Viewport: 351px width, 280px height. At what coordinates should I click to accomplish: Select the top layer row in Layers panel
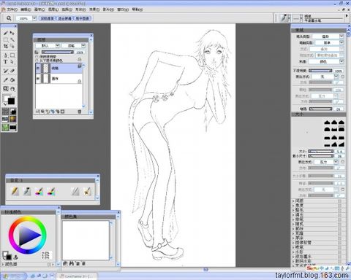tap(58, 68)
